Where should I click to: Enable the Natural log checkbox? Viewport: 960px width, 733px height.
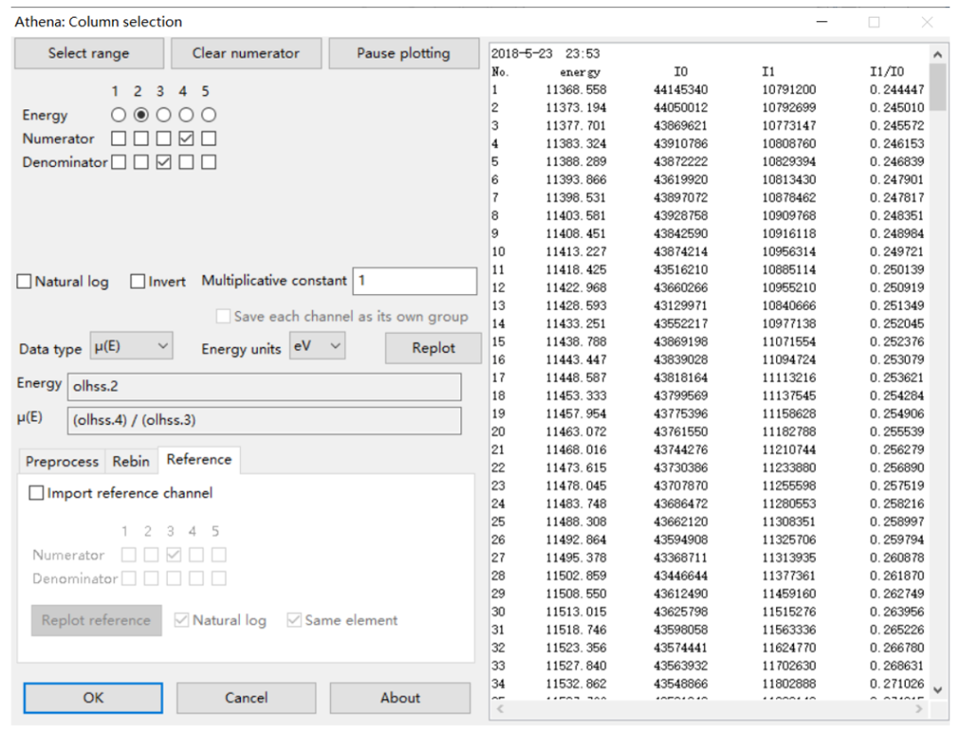coord(23,282)
